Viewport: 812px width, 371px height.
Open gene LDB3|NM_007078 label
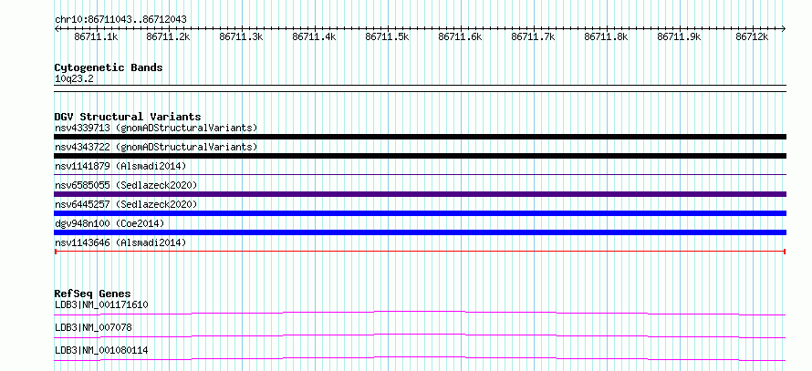(93, 327)
